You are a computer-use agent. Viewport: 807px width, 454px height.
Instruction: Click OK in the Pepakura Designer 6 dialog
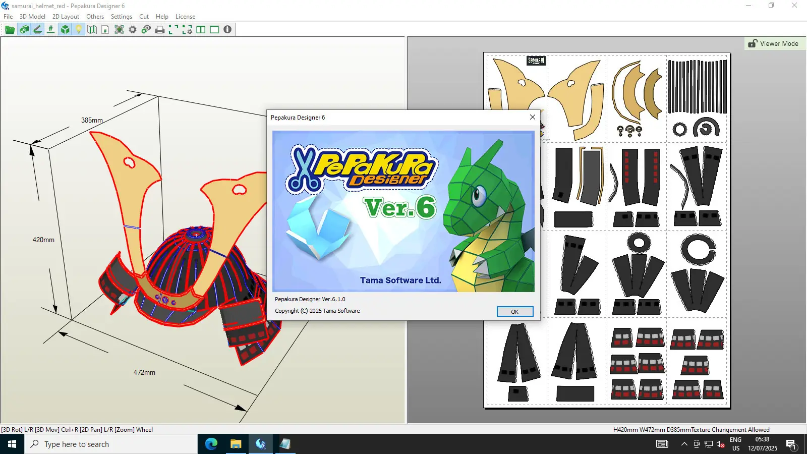pyautogui.click(x=515, y=312)
